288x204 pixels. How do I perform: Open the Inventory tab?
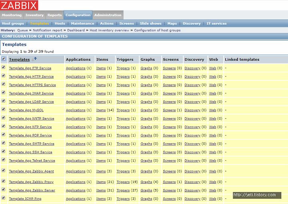click(x=34, y=15)
